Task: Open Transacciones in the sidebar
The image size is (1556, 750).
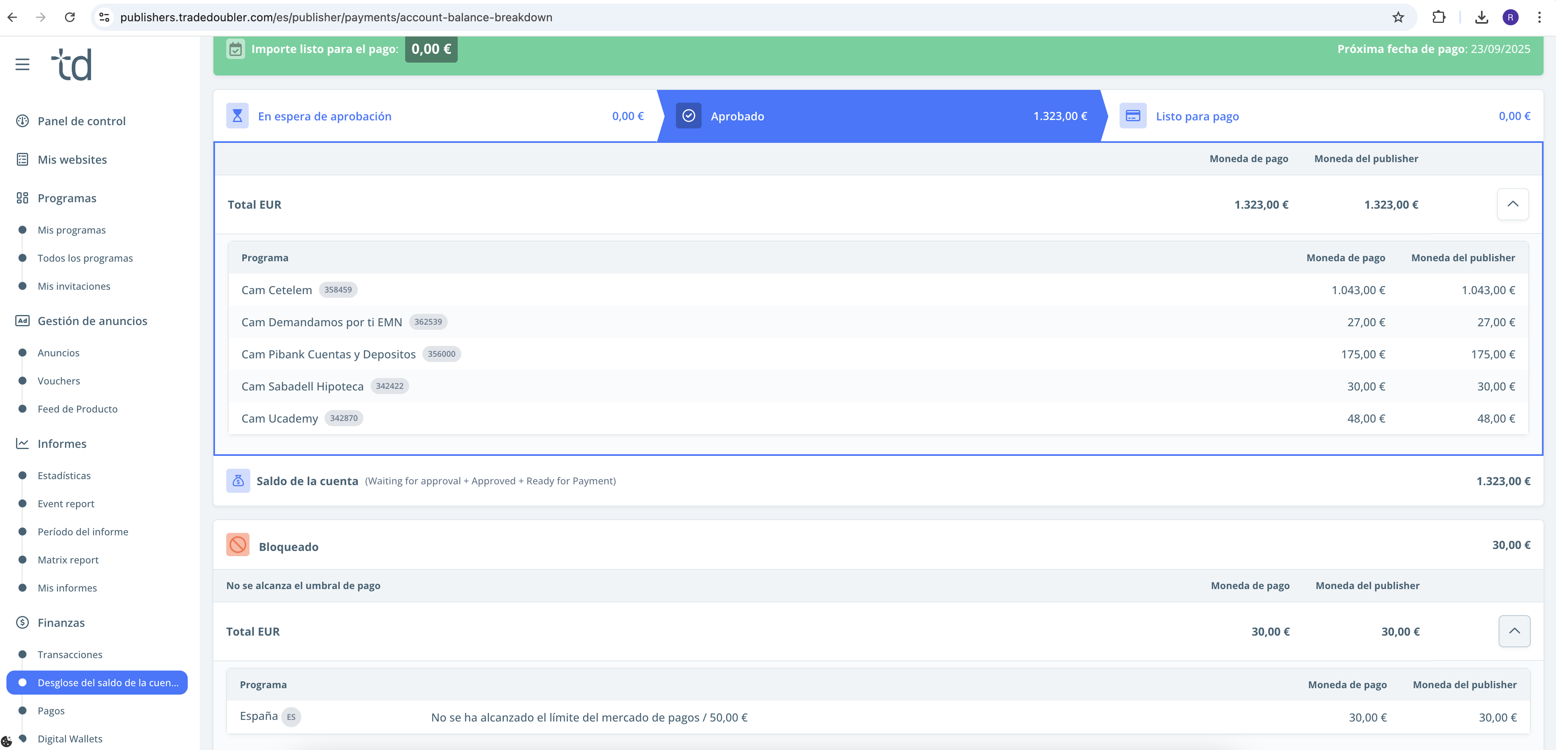Action: pyautogui.click(x=69, y=654)
